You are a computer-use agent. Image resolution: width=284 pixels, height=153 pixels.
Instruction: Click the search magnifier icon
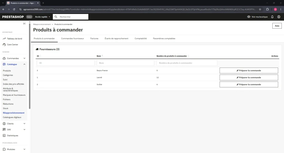tap(56, 17)
